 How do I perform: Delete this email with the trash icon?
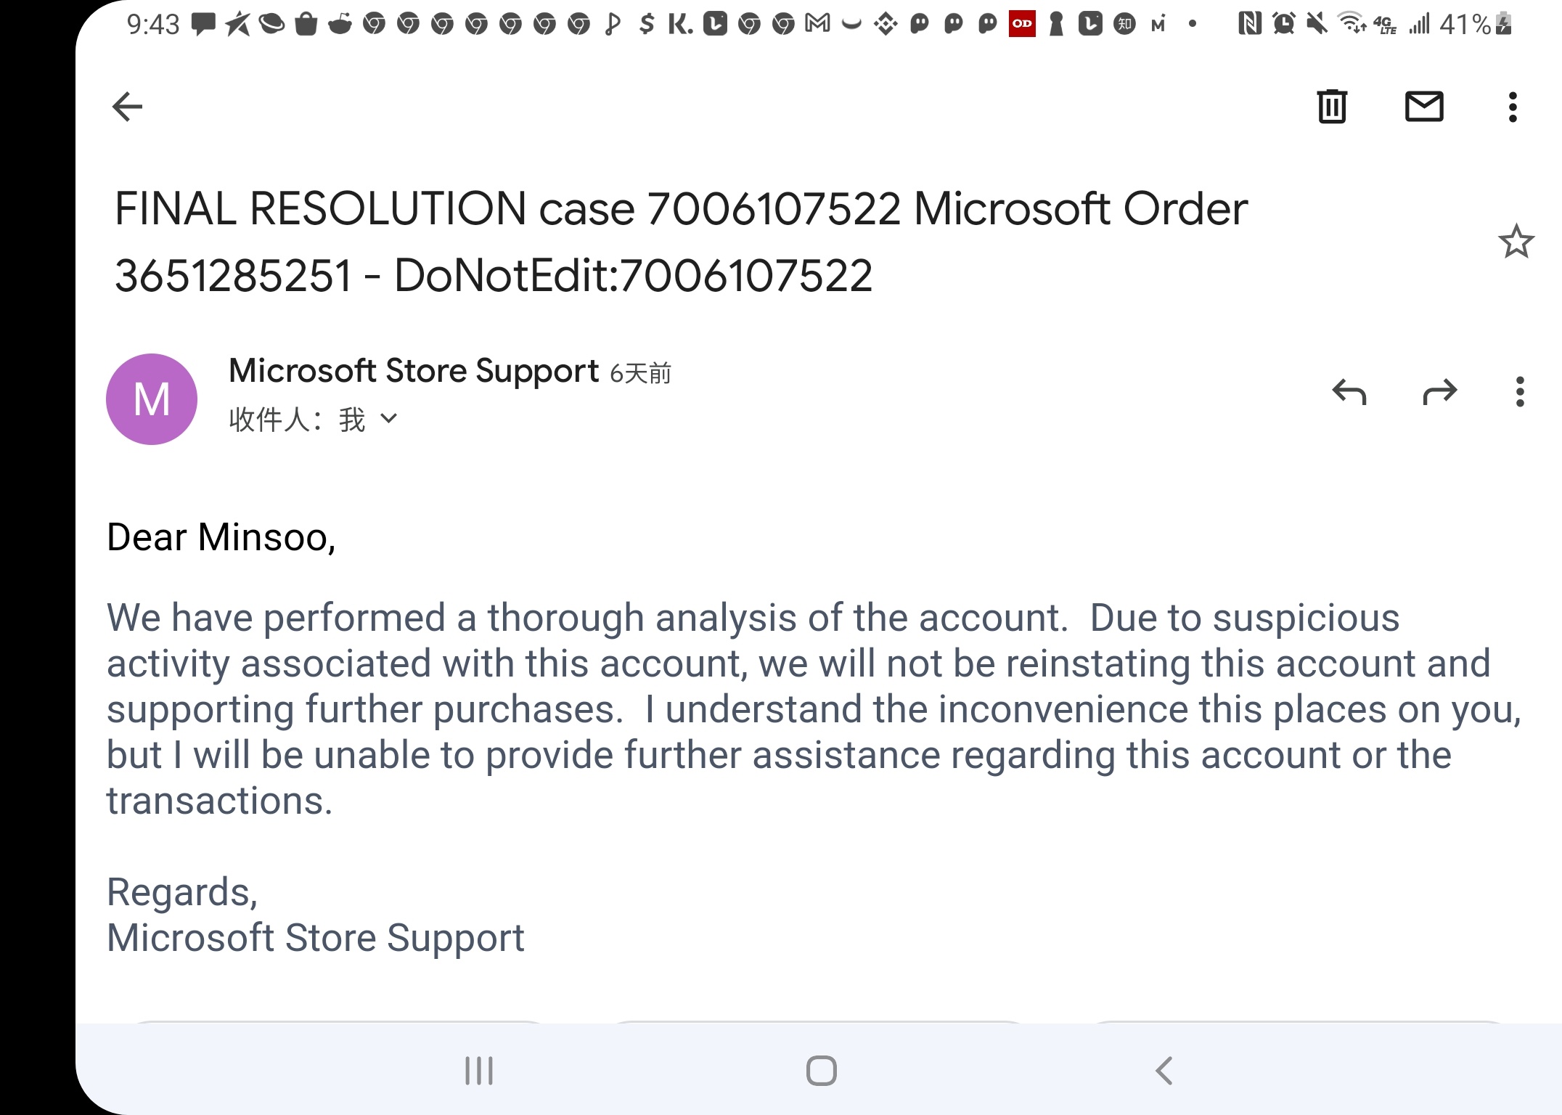click(1332, 107)
